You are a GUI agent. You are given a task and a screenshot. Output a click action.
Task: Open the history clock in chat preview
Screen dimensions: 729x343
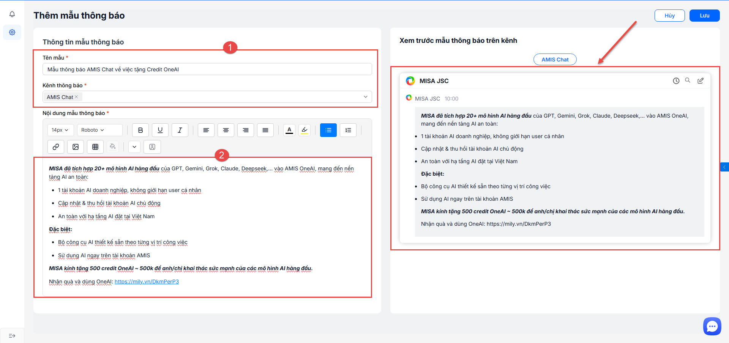coord(676,81)
